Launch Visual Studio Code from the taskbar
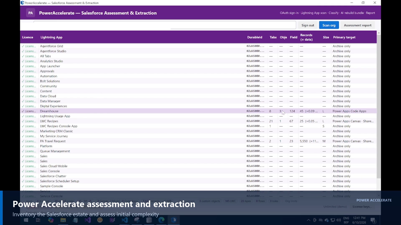The height and width of the screenshot is (225, 401). click(124, 220)
